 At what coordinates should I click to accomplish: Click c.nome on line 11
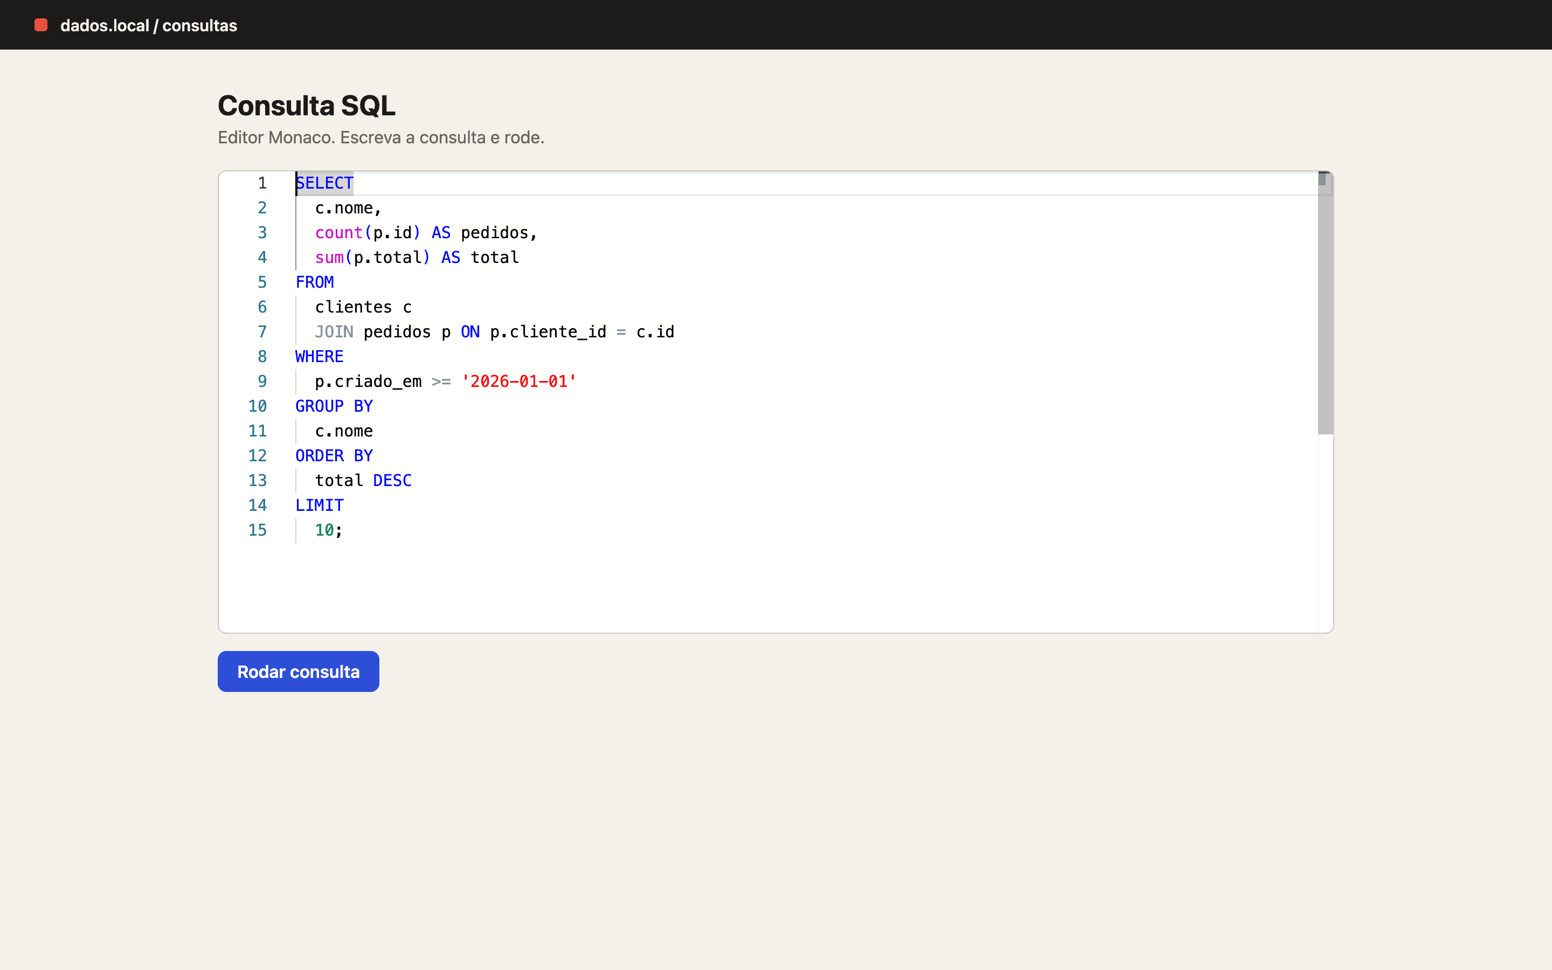(344, 431)
